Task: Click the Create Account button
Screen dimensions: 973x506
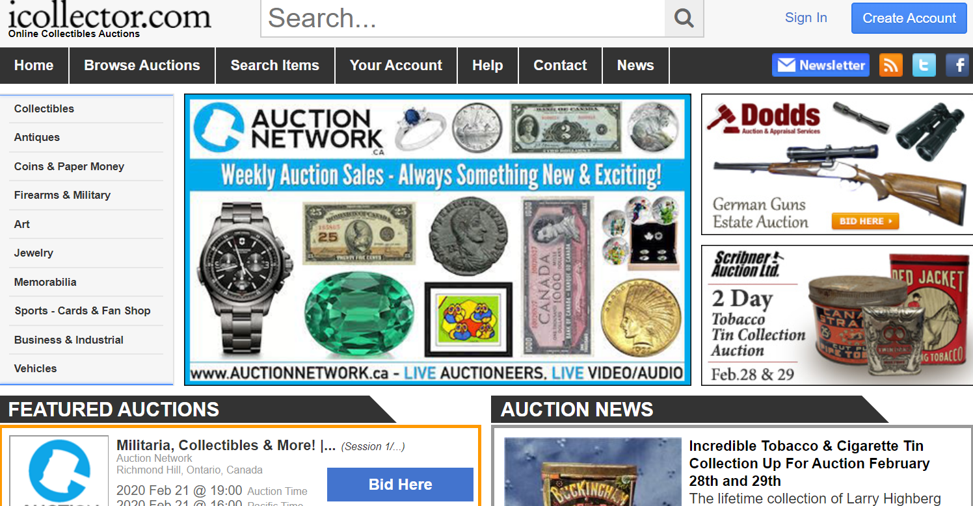Action: point(909,18)
